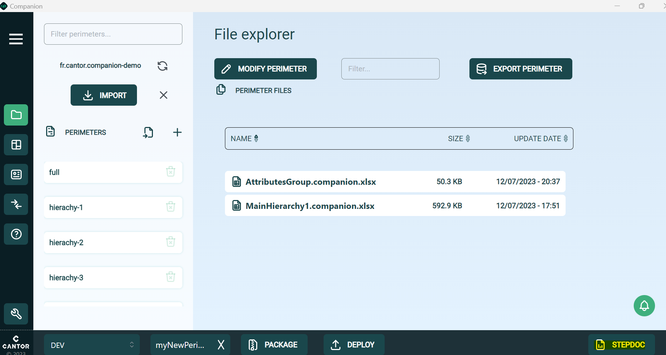Image resolution: width=666 pixels, height=355 pixels.
Task: Click the Import button
Action: (x=104, y=95)
